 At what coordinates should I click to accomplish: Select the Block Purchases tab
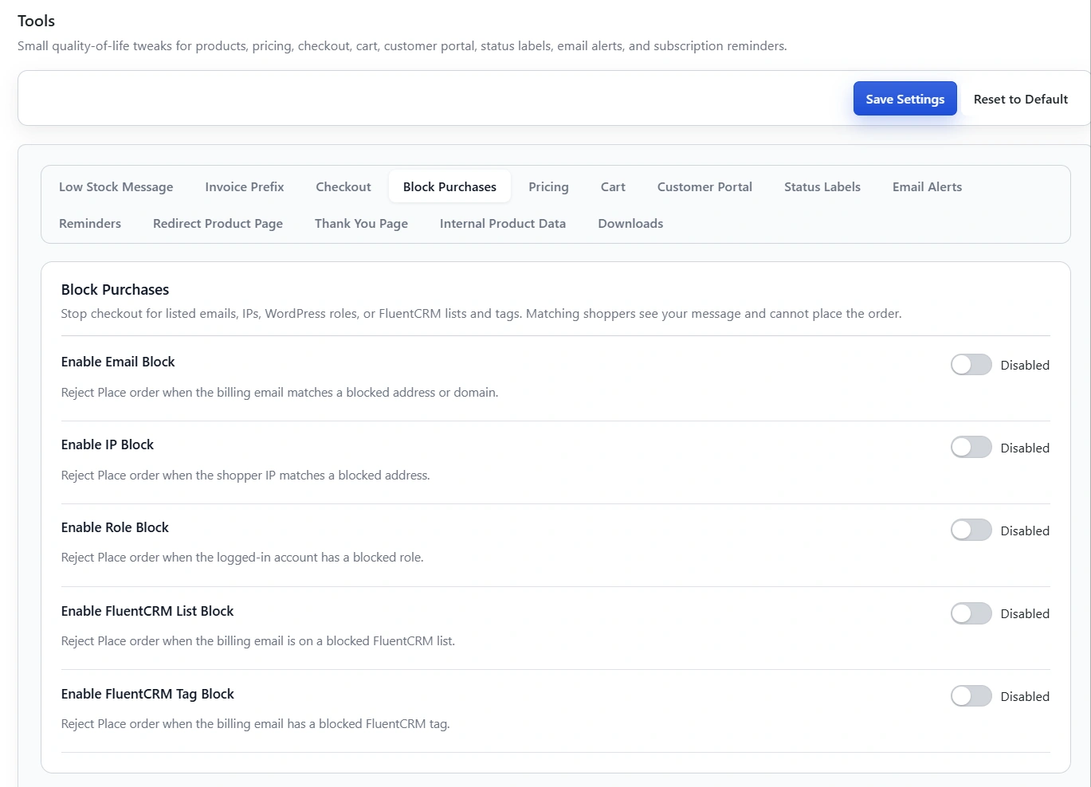pos(449,187)
